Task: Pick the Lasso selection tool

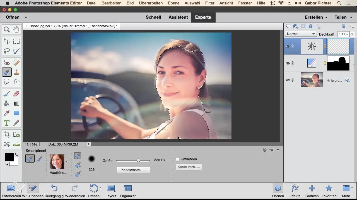Action: click(x=7, y=51)
